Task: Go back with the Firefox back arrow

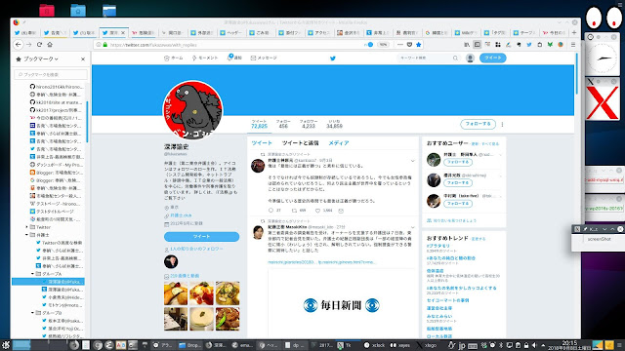Action: pyautogui.click(x=19, y=45)
